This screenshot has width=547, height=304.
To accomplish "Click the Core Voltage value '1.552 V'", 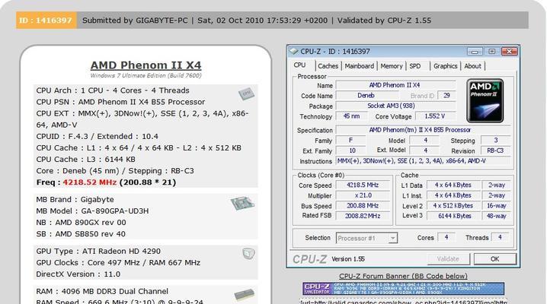I will pos(435,116).
